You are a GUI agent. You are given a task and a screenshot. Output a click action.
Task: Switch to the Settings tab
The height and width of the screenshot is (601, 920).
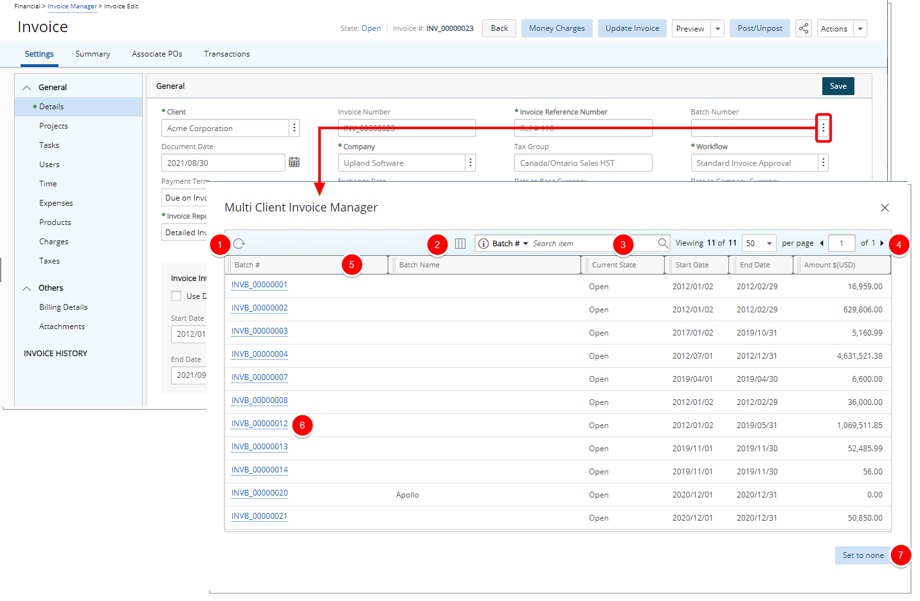coord(39,54)
